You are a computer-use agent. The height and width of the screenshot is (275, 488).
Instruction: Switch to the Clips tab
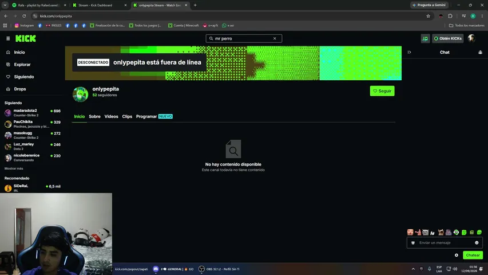[x=127, y=116]
